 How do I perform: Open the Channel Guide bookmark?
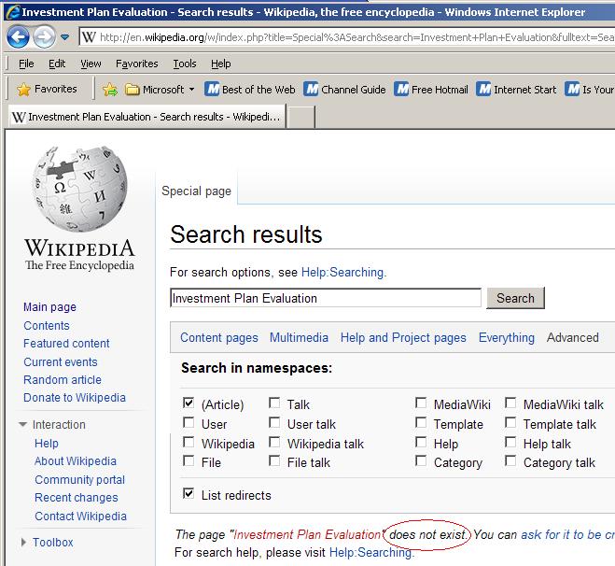coord(344,90)
